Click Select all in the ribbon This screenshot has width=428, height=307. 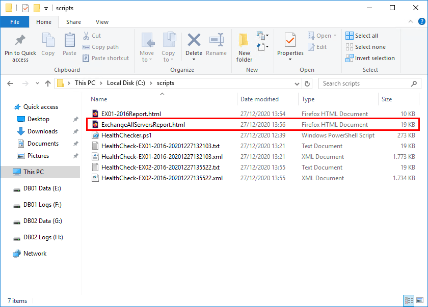click(x=362, y=36)
